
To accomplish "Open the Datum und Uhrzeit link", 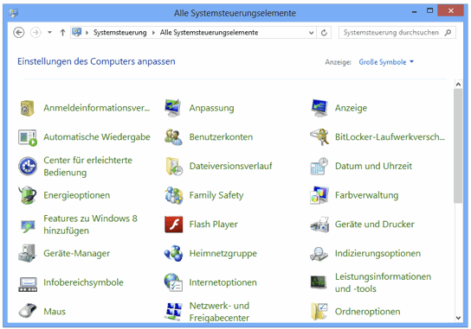I will coord(373,166).
